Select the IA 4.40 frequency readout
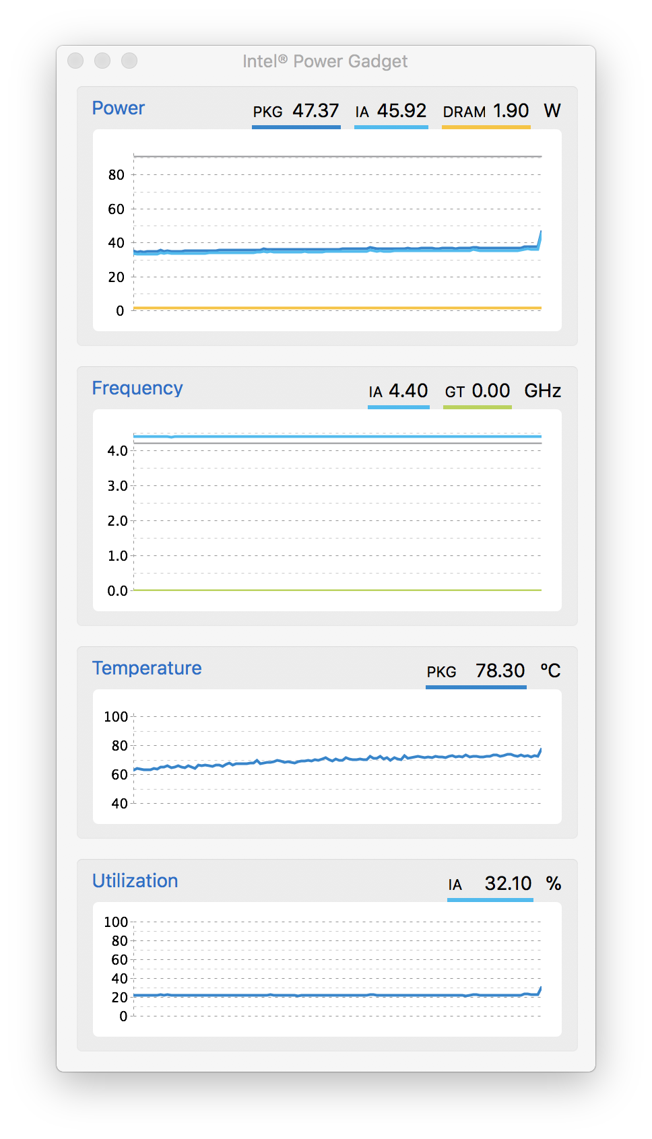The image size is (652, 1139). (x=398, y=391)
